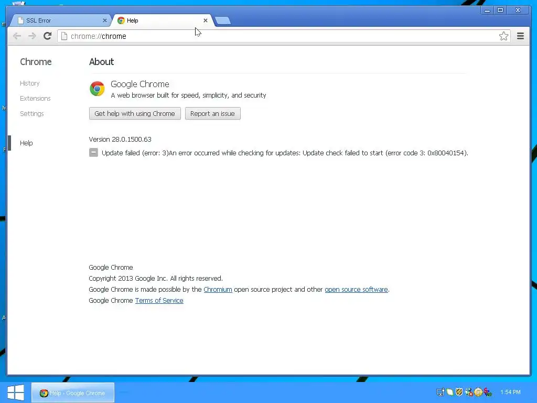Viewport: 537px width, 403px height.
Task: Open History in the sidebar
Action: (30, 83)
